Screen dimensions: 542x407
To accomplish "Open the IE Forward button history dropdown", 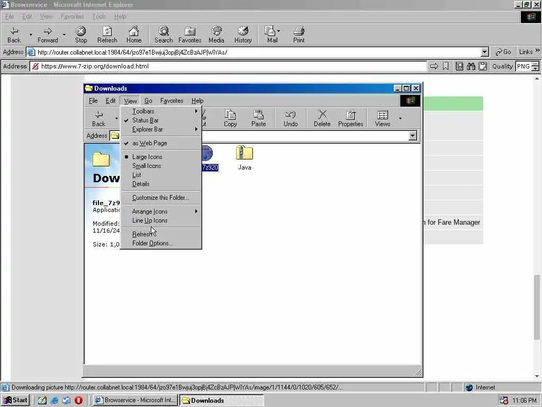I will (64, 34).
